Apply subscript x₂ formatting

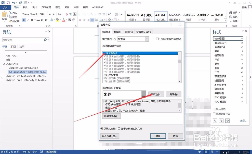[x=42, y=20]
